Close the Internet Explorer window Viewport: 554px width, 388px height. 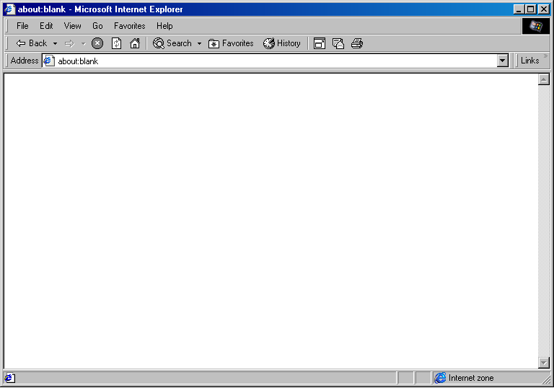[x=544, y=9]
